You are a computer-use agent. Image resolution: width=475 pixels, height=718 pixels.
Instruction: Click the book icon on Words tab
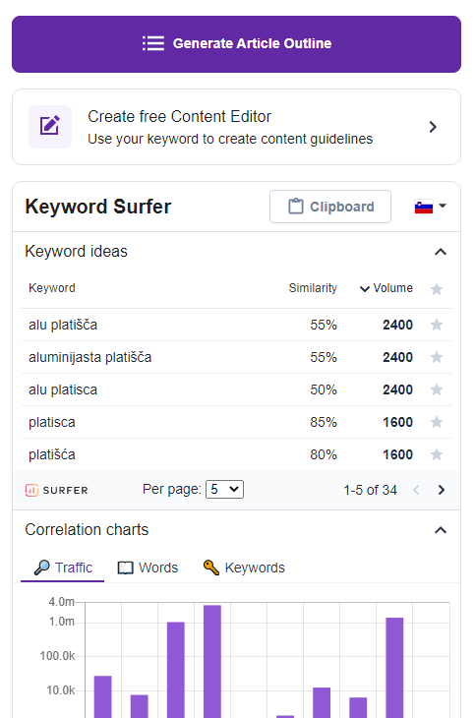[126, 568]
